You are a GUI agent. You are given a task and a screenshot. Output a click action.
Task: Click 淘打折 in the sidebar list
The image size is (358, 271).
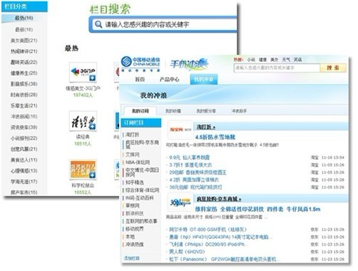[132, 135]
